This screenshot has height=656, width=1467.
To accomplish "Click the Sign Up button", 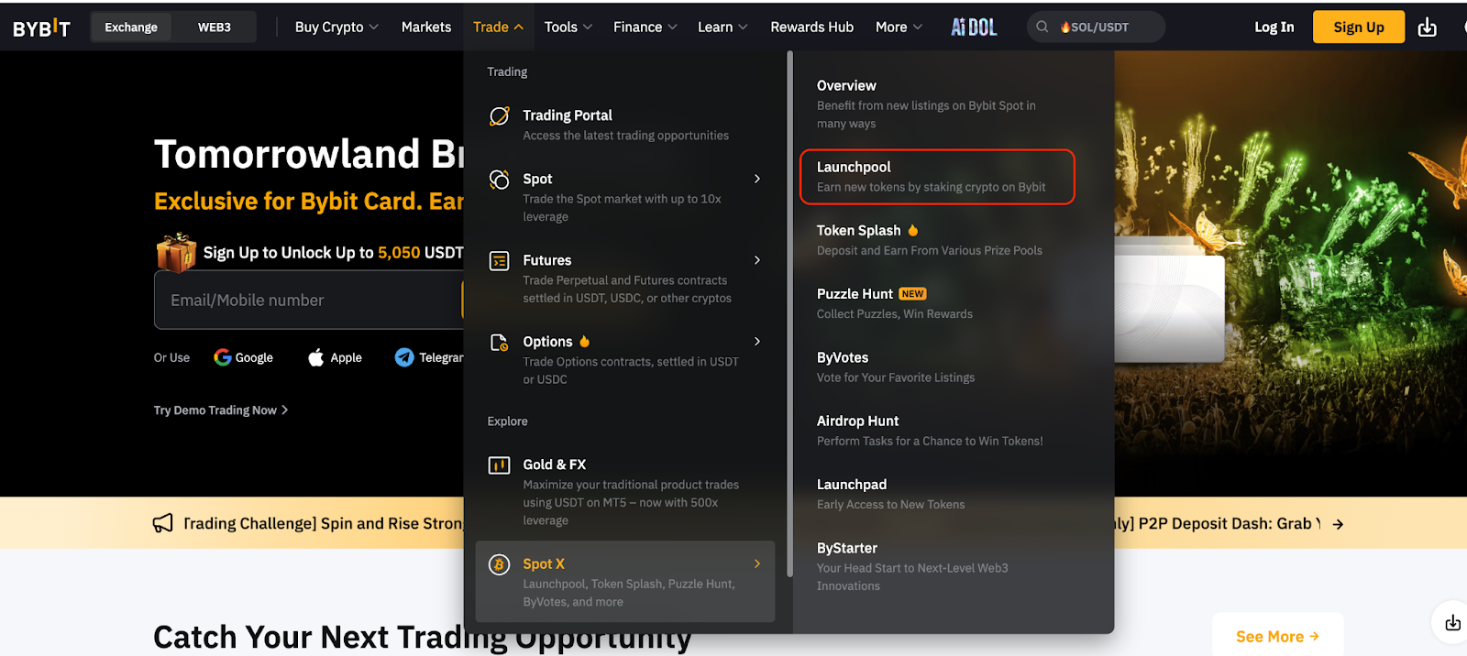I will 1359,27.
